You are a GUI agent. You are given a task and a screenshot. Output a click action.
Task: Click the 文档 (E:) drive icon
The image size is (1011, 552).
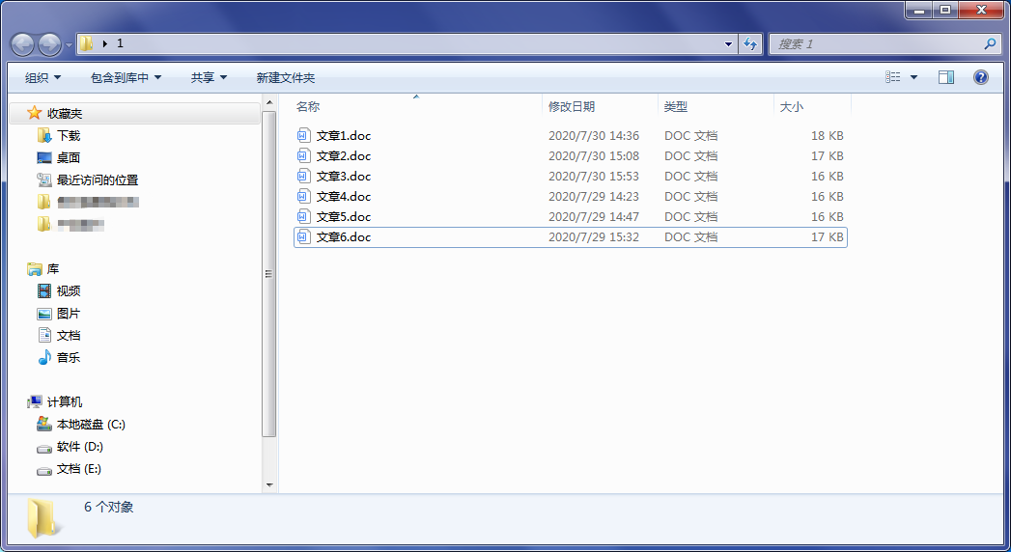(43, 470)
